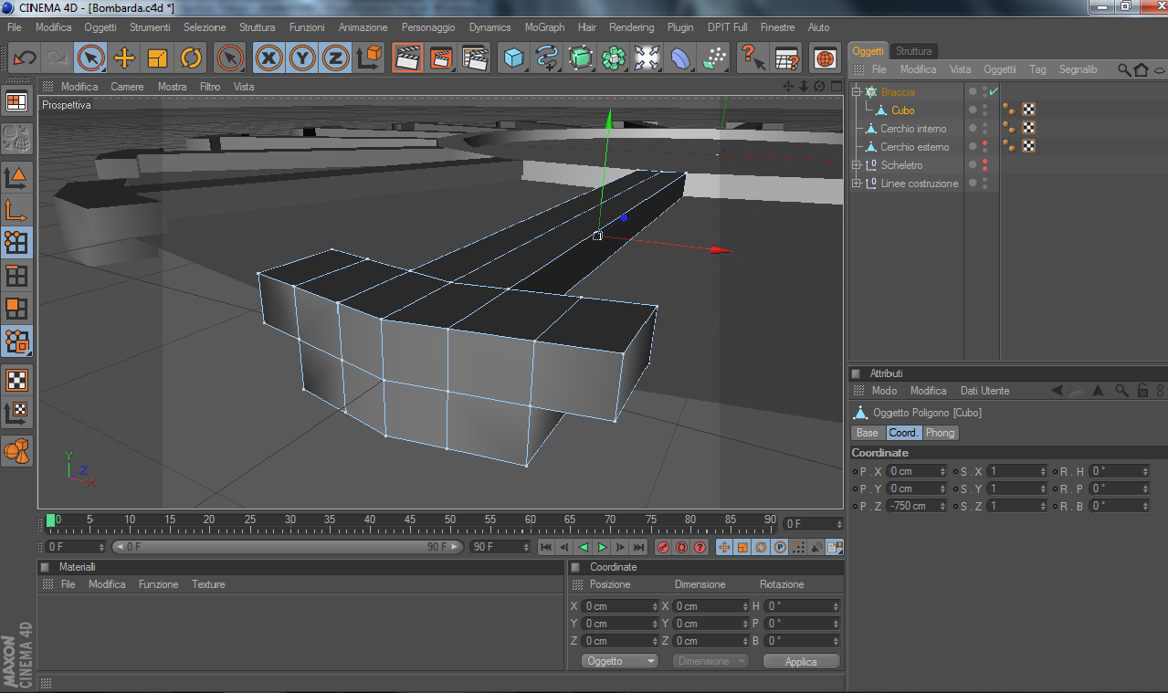1168x693 pixels.
Task: Render the active view clapperboard icon
Action: tap(407, 58)
